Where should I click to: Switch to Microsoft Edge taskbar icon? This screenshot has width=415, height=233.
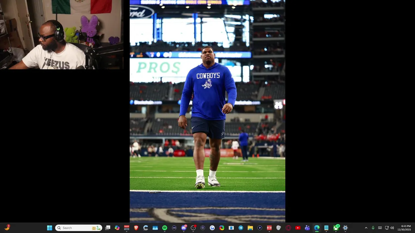(x=317, y=228)
